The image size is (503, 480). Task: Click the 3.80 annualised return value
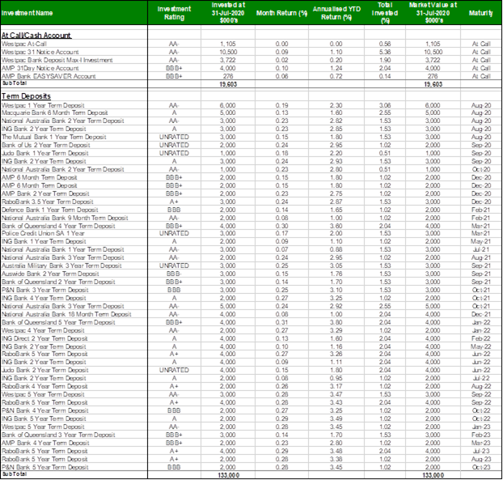pyautogui.click(x=336, y=322)
